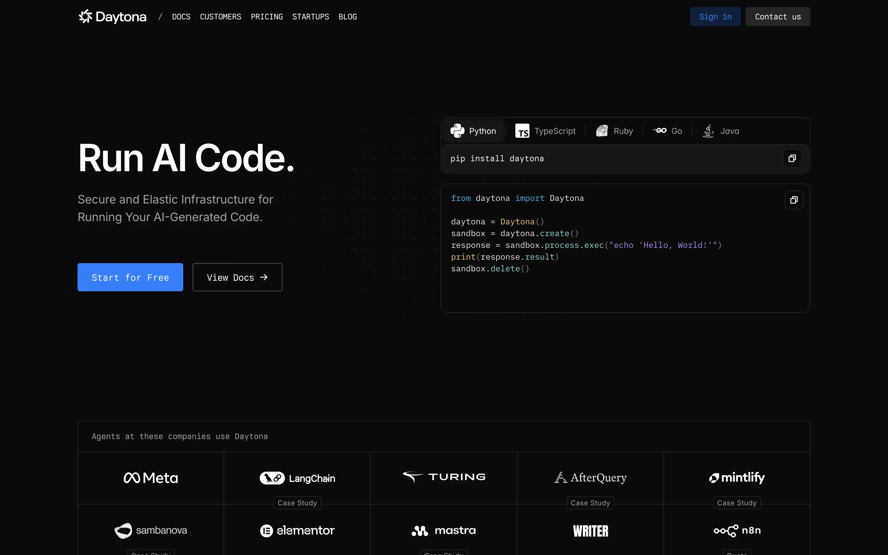
Task: Go to the Pricing page
Action: click(267, 17)
